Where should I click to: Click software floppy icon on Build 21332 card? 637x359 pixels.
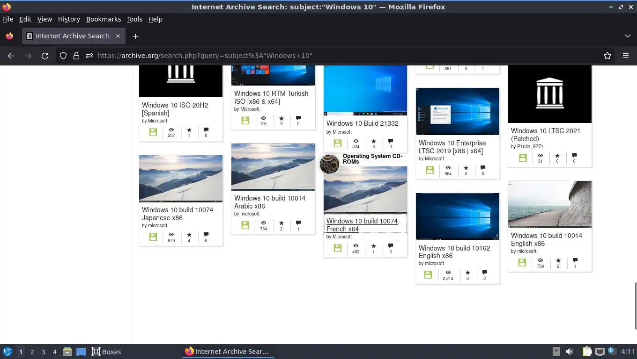pos(337,144)
